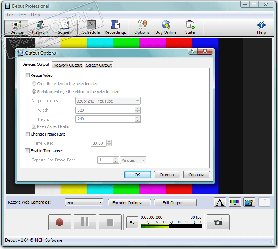Image resolution: width=278 pixels, height=249 pixels.
Task: Click the Width input field
Action: coord(105,110)
